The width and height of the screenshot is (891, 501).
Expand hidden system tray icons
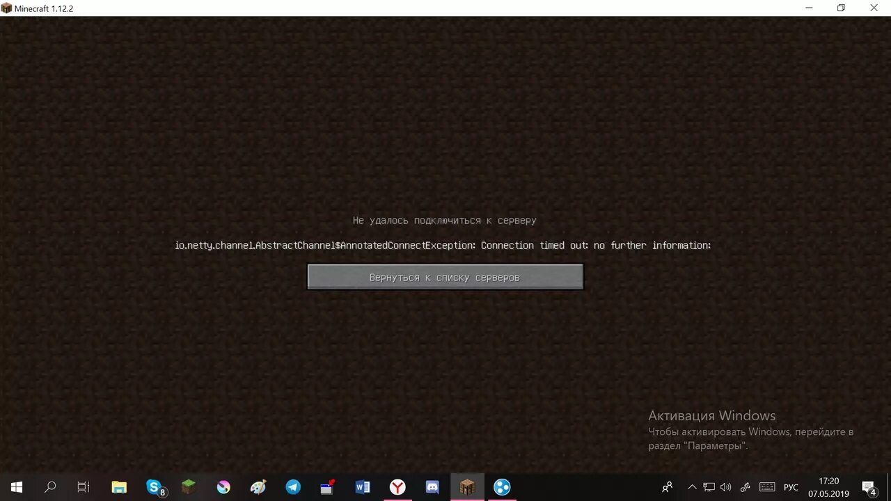point(692,487)
